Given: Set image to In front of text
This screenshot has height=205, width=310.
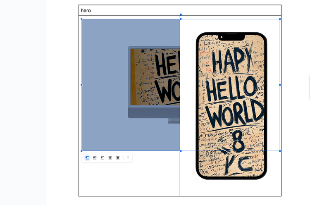Looking at the screenshot, I should coord(118,157).
